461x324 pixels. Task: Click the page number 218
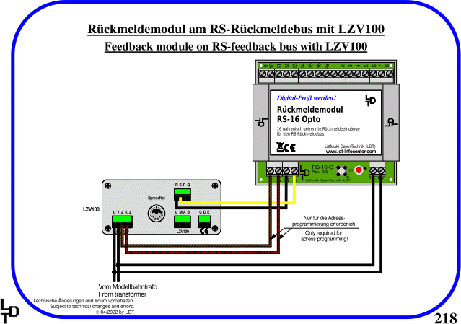tap(445, 318)
